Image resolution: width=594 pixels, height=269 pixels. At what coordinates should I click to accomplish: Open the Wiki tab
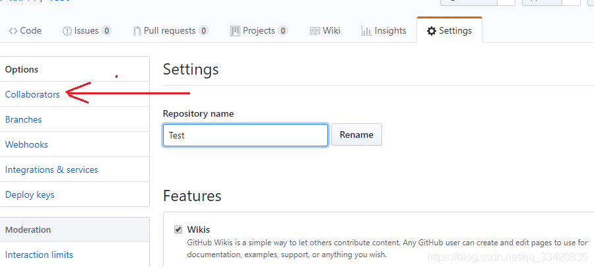pyautogui.click(x=325, y=30)
